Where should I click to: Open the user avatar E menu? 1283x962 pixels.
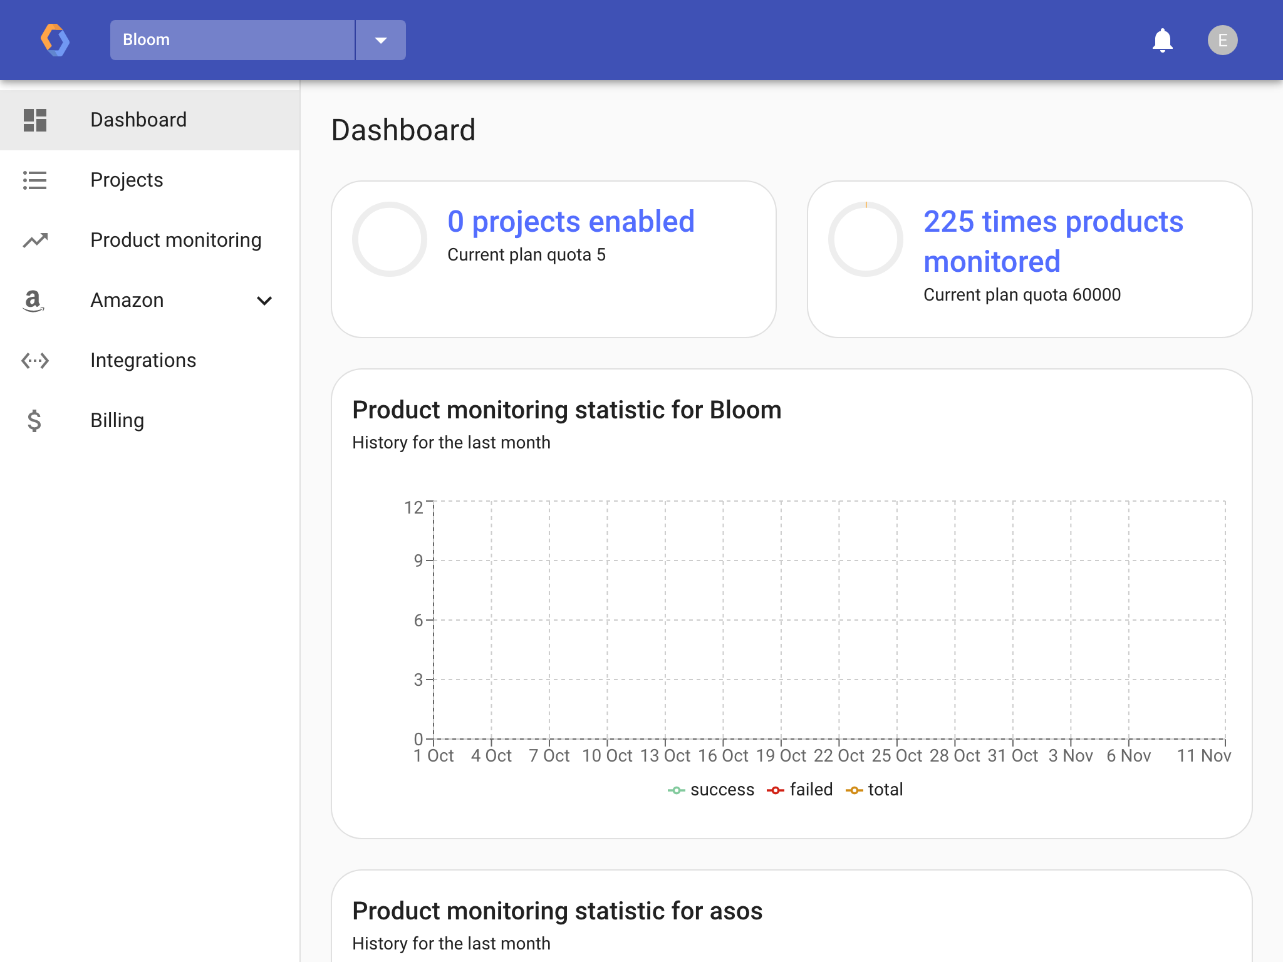[x=1222, y=40]
